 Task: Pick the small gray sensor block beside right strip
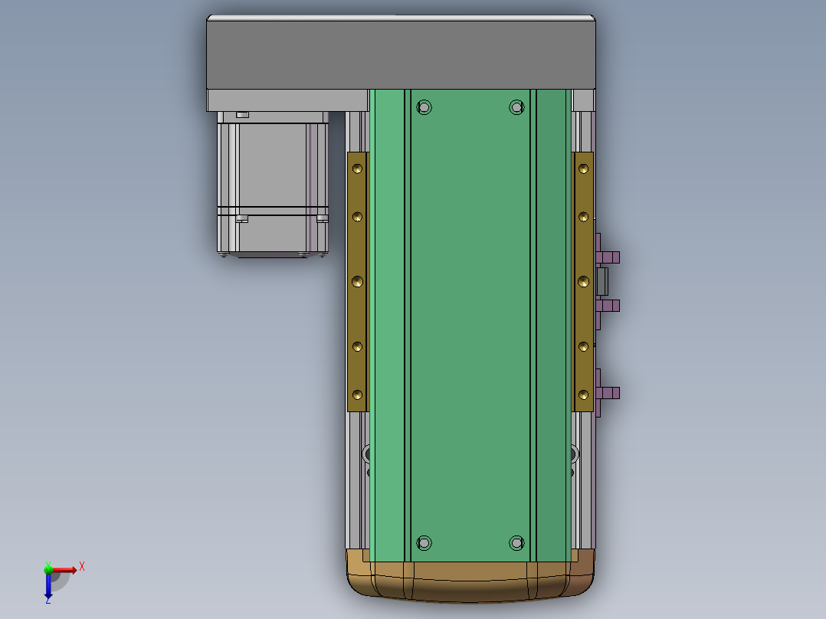pyautogui.click(x=602, y=281)
